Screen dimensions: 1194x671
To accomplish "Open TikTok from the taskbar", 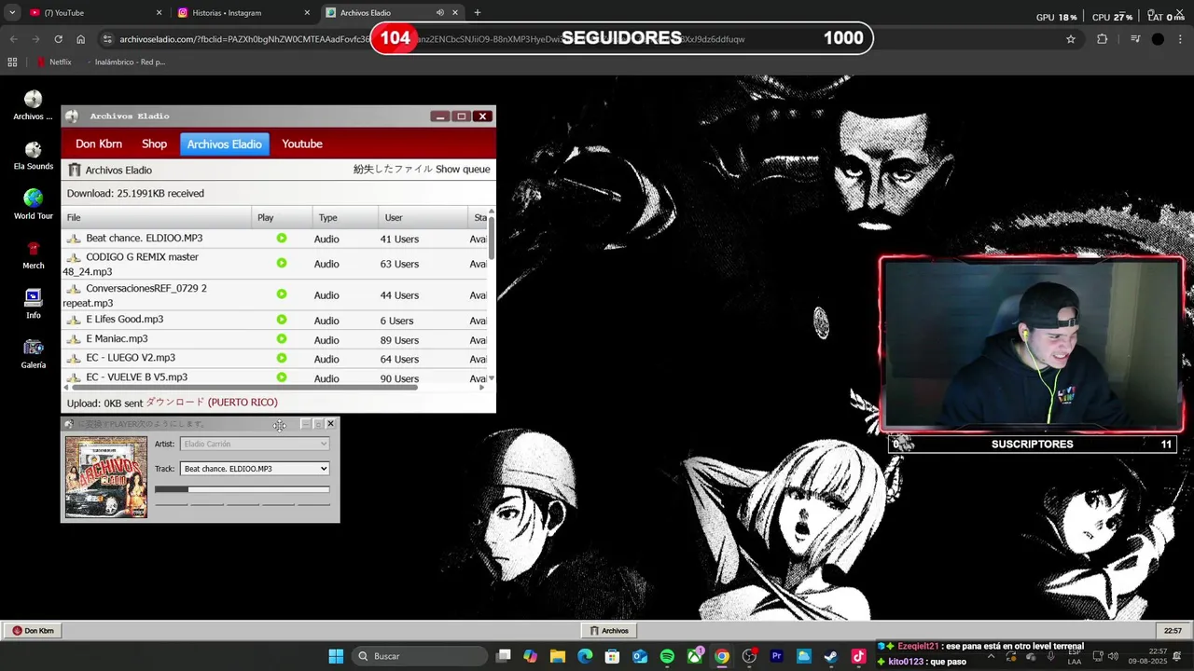I will 858,656.
